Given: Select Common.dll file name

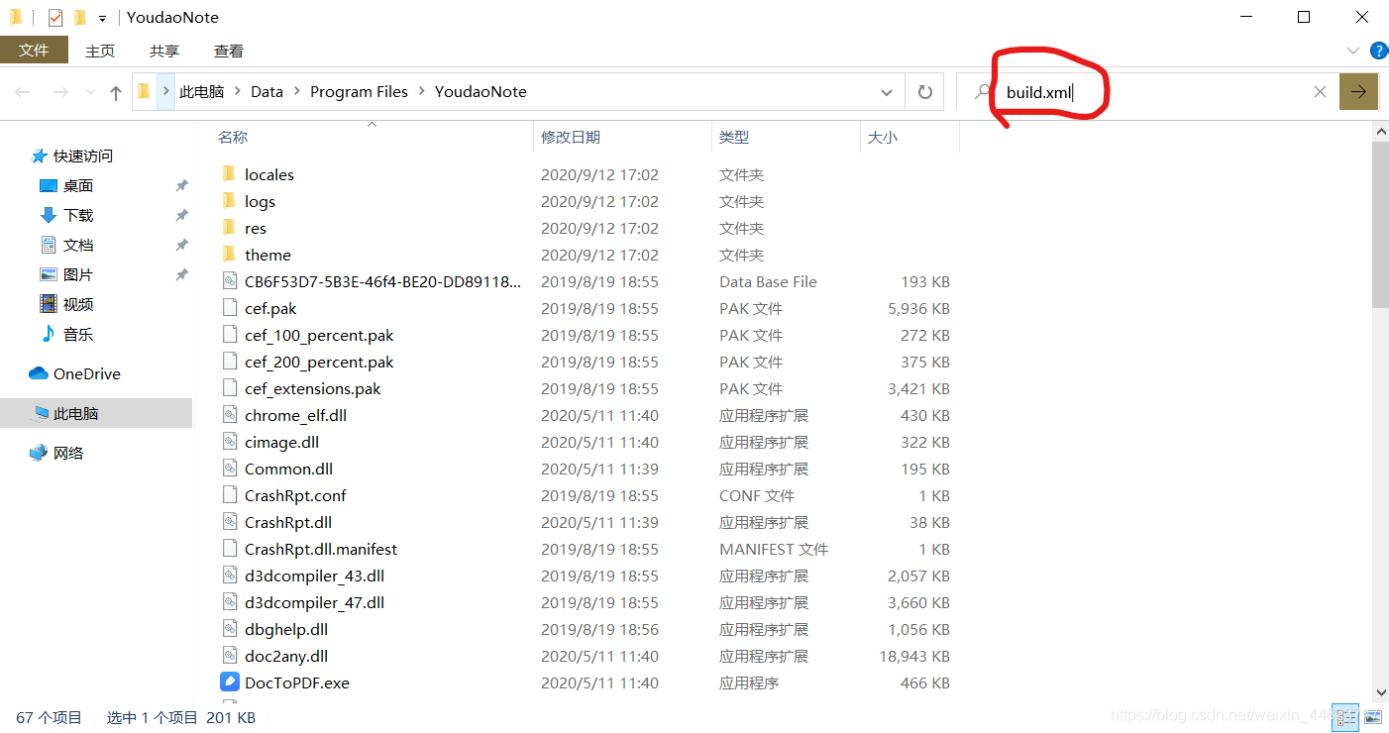Looking at the screenshot, I should point(288,469).
